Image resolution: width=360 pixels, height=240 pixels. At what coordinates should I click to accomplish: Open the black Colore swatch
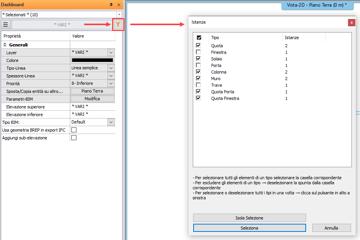point(92,60)
